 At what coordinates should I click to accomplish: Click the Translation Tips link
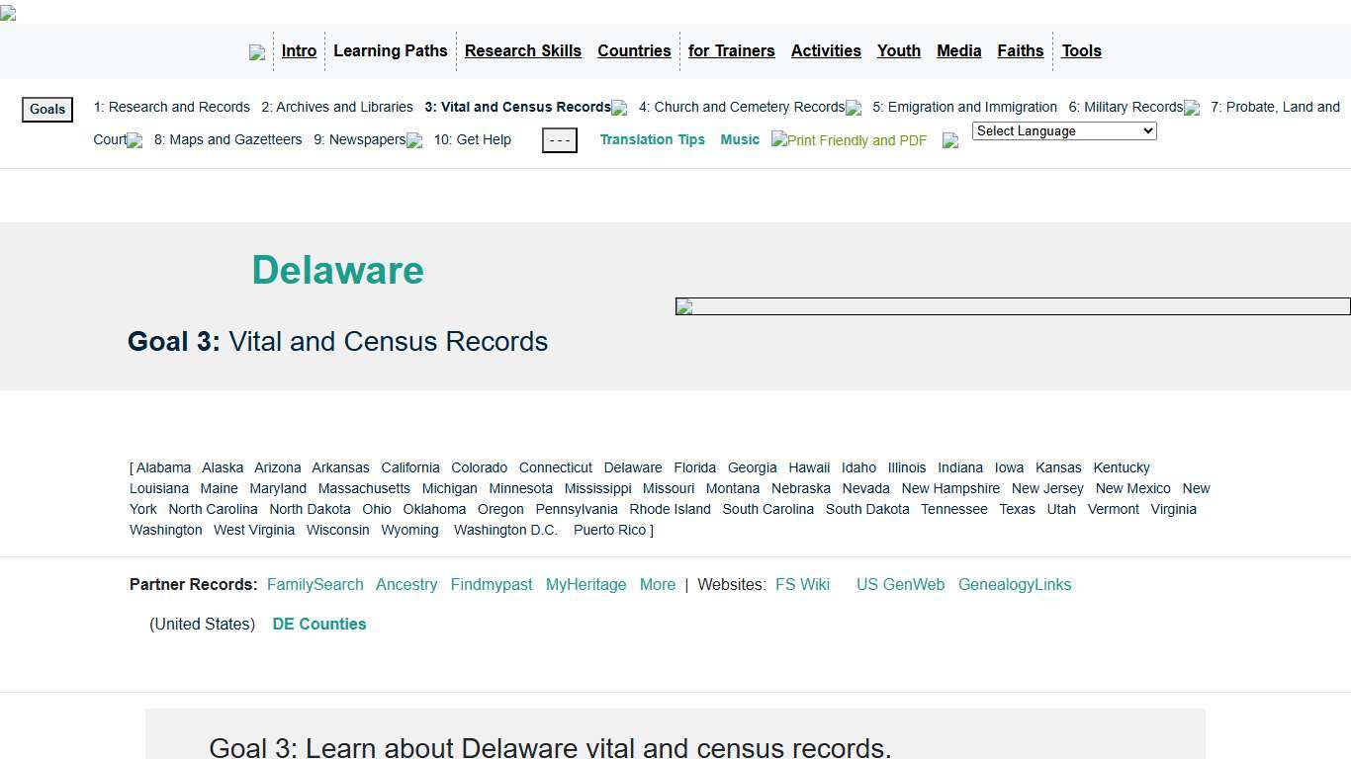click(x=653, y=139)
